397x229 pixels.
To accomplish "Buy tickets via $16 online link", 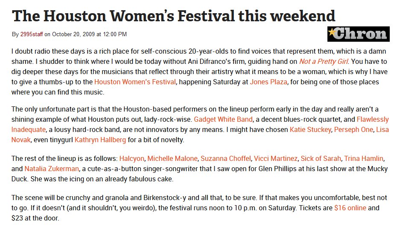I will pos(350,208).
